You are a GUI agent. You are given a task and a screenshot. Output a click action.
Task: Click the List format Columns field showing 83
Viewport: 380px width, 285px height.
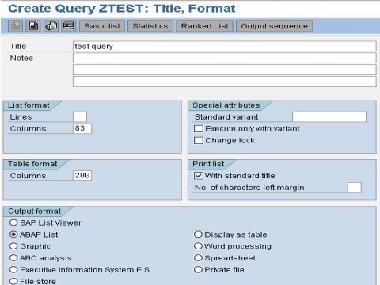pos(82,128)
